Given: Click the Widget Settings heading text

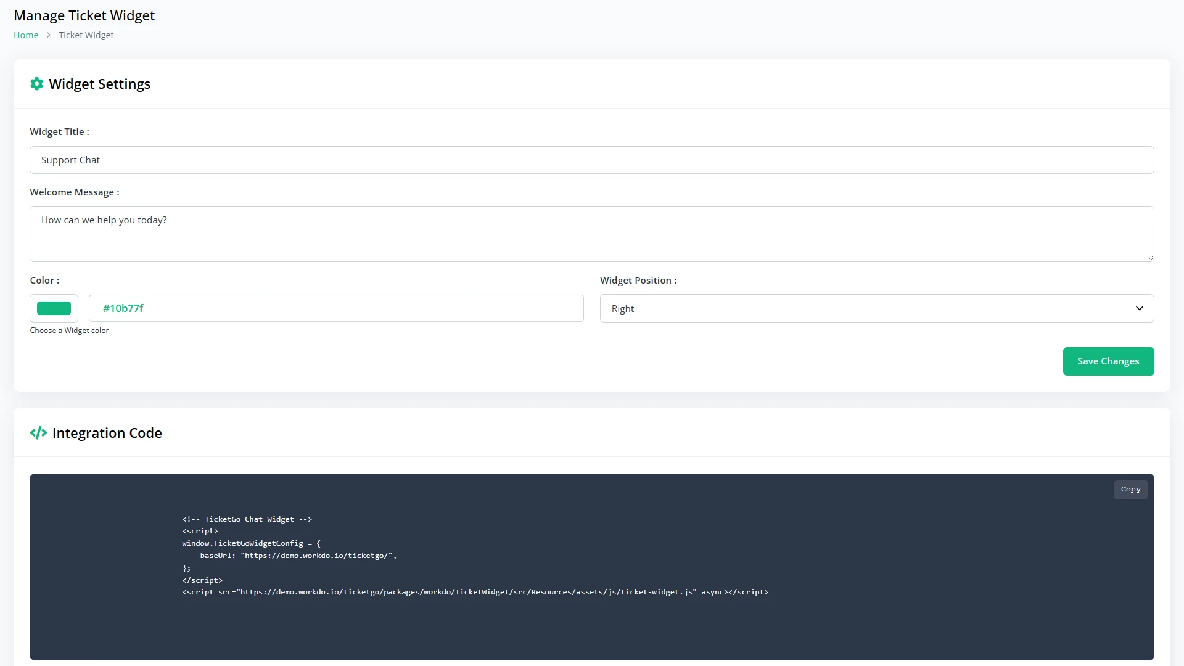Looking at the screenshot, I should 99,84.
